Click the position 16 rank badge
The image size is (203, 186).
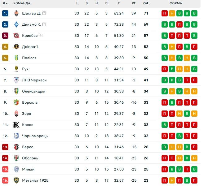(x=5, y=180)
